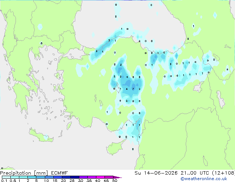Select the 5–10 mm legend swatch
This screenshot has height=182, width=235.
pos(40,177)
